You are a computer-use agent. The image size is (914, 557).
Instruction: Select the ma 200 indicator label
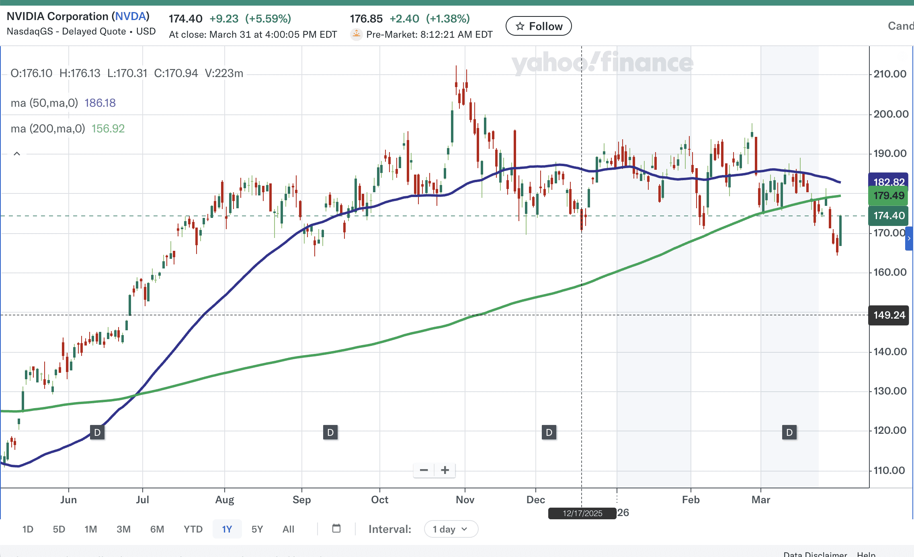coord(48,129)
